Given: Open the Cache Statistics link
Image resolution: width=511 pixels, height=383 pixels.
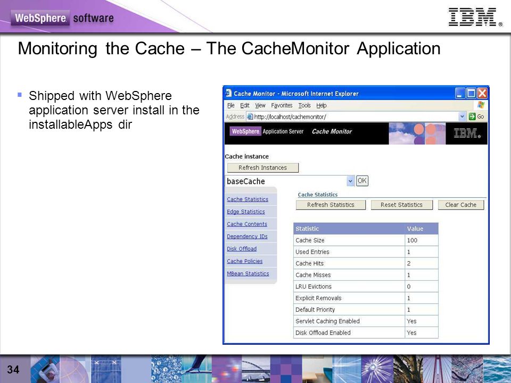Looking at the screenshot, I should (248, 199).
